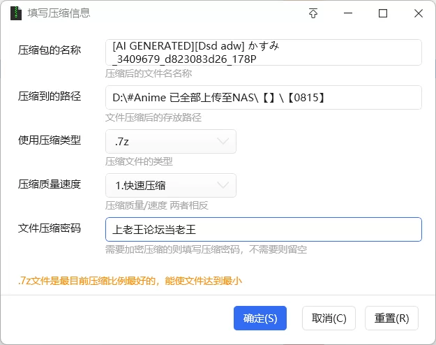Focus the 文件压缩密码 password field
Screen dimensions: 436x345
263,230
